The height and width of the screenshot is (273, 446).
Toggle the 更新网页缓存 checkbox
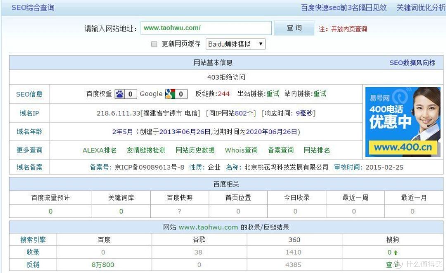pos(154,44)
